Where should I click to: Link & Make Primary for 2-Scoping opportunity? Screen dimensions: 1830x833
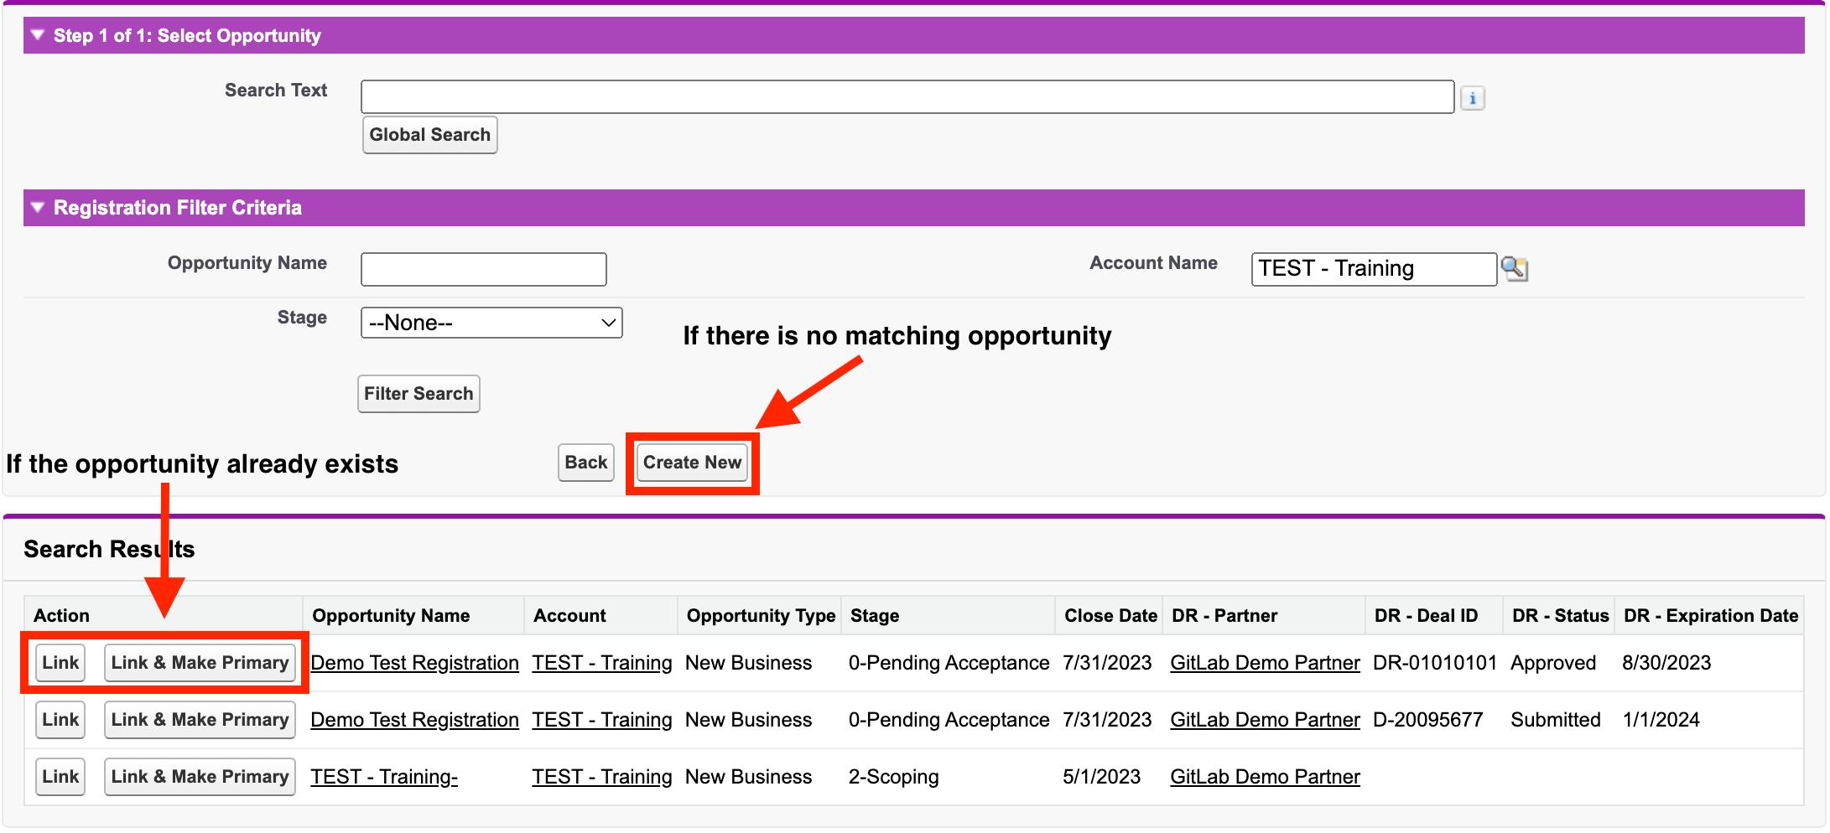tap(200, 777)
